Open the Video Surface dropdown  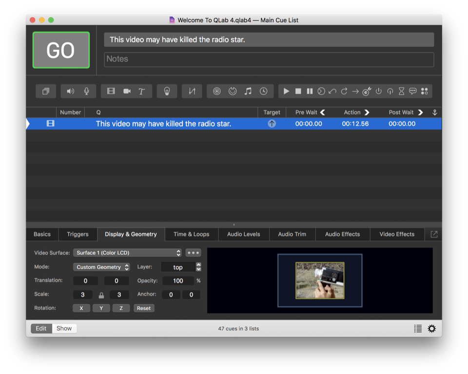coord(127,253)
